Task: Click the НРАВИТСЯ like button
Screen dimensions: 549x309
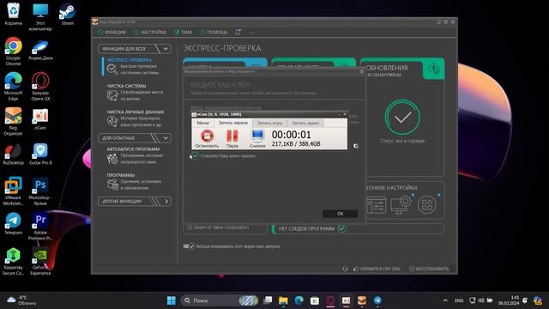Action: click(377, 269)
